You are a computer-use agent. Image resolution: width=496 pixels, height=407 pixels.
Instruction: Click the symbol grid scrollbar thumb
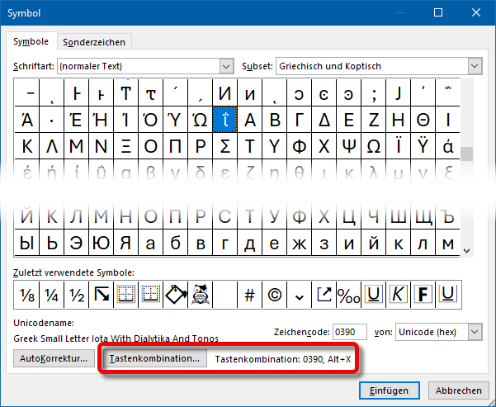(466, 154)
